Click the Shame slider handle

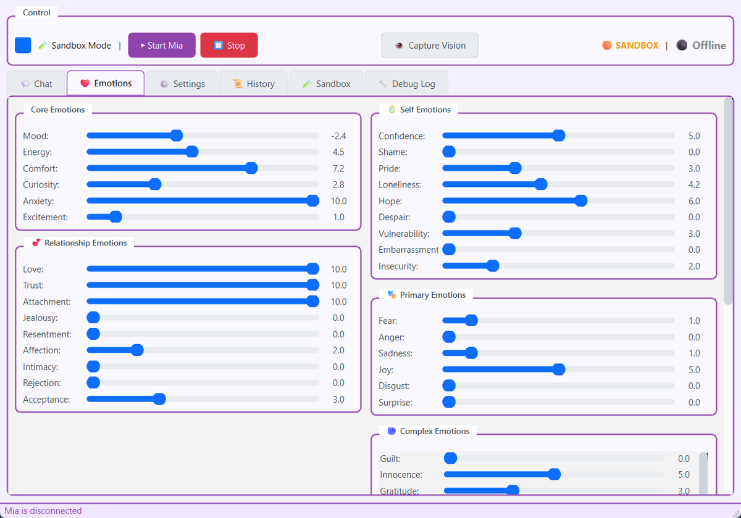(449, 152)
